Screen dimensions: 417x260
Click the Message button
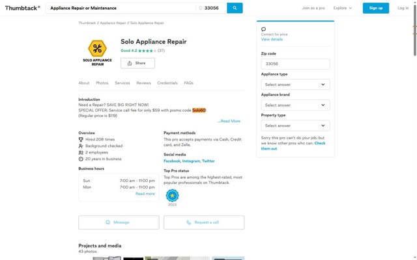click(x=119, y=222)
